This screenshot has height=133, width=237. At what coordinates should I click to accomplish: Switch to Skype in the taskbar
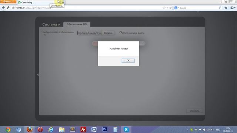126,130
